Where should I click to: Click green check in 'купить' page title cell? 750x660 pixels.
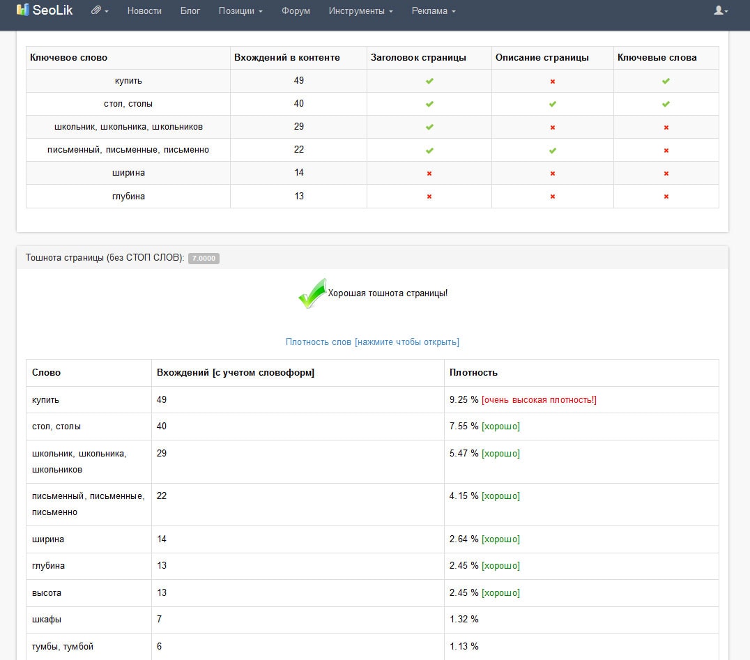tap(429, 81)
